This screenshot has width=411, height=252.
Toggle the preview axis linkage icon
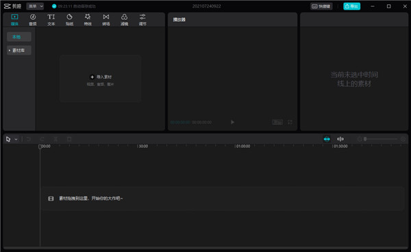340,139
